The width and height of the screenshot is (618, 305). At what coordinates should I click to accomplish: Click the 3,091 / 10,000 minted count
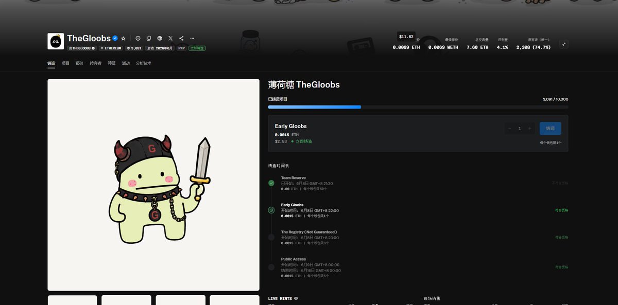pos(556,99)
